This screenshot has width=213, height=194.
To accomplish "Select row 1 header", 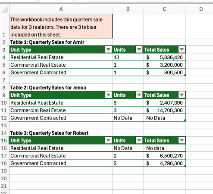I will click(5, 26).
